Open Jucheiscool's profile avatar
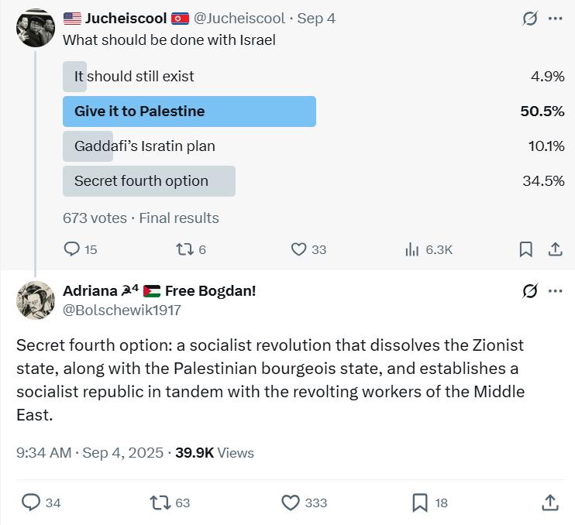Image resolution: width=575 pixels, height=525 pixels. [36, 28]
